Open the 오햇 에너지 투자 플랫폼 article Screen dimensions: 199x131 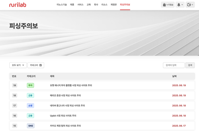point(71,85)
